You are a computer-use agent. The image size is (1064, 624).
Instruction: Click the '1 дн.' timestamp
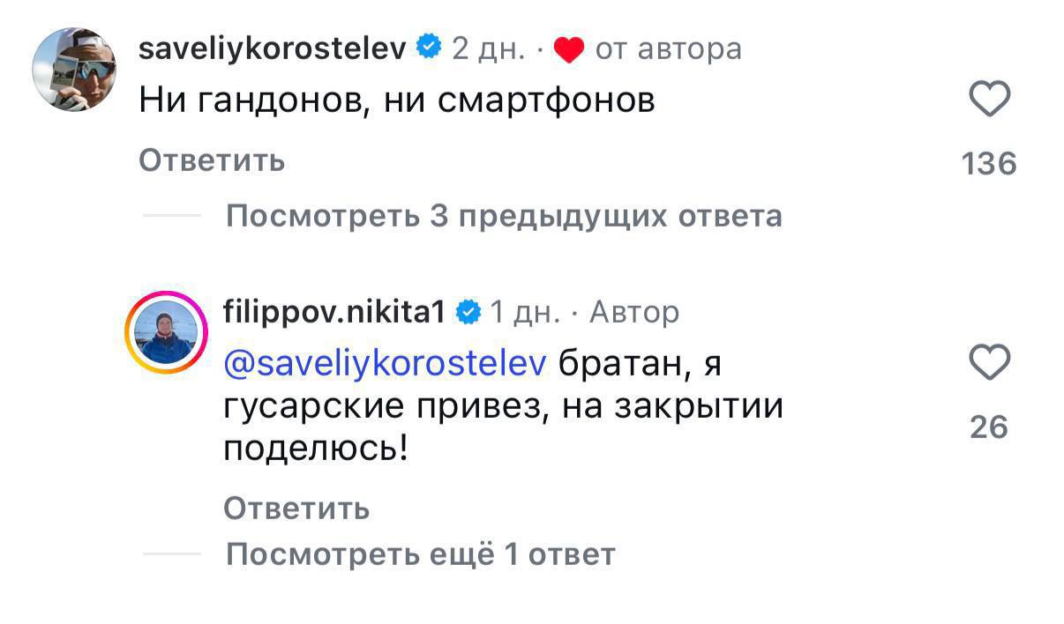[523, 312]
